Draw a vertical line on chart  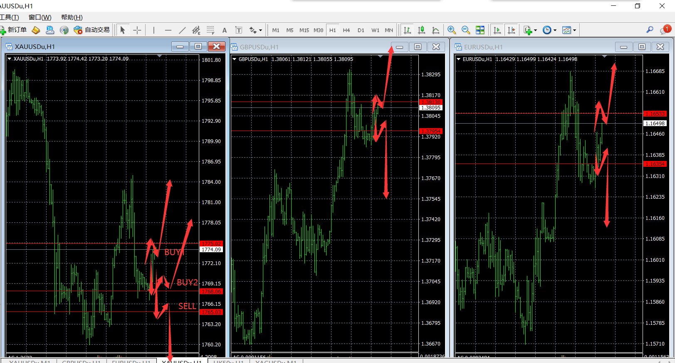coord(154,30)
